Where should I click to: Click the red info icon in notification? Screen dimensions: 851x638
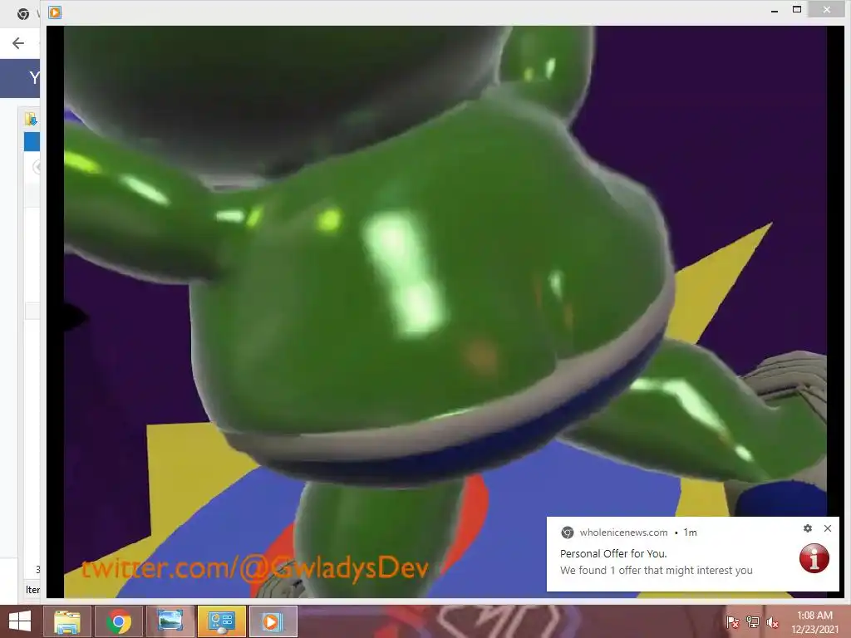(814, 557)
